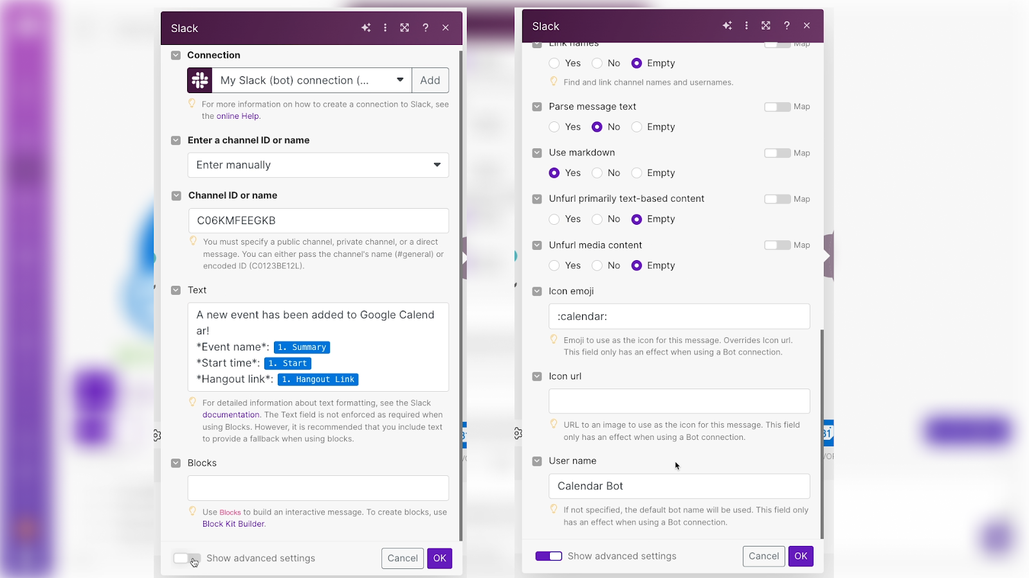
Task: Click the Blocks input field
Action: click(x=318, y=488)
